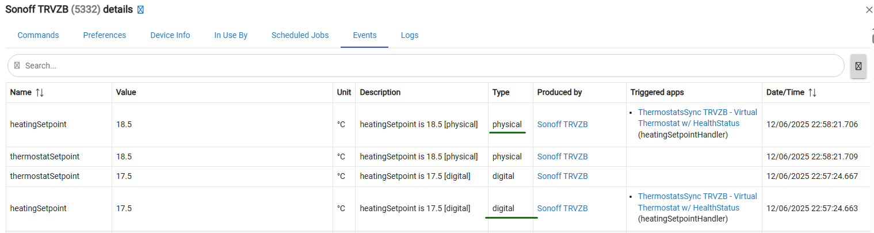Click the Type column header
The image size is (874, 233).
tap(501, 93)
